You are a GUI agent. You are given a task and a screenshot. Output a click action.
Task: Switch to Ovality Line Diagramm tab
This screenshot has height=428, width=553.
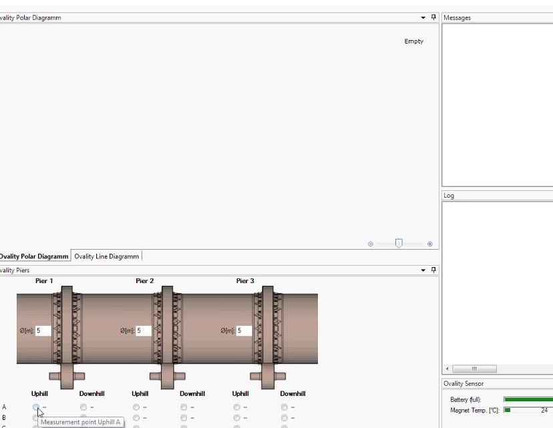pos(106,256)
